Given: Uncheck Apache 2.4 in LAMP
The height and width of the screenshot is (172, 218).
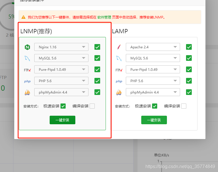Looking at the screenshot, I should pyautogui.click(x=189, y=47).
